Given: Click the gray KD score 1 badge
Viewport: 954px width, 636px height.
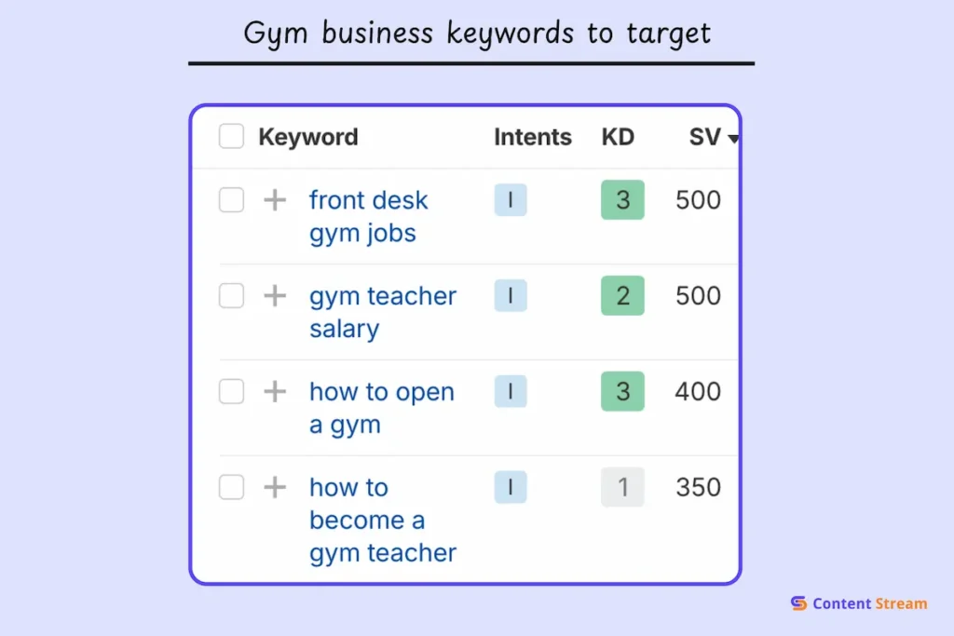Looking at the screenshot, I should pyautogui.click(x=621, y=487).
